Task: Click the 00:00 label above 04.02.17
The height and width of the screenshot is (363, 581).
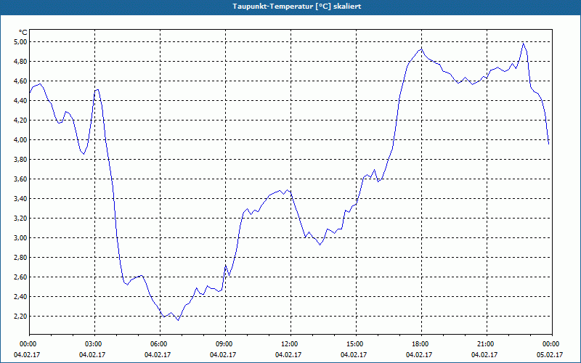Action: (x=28, y=344)
